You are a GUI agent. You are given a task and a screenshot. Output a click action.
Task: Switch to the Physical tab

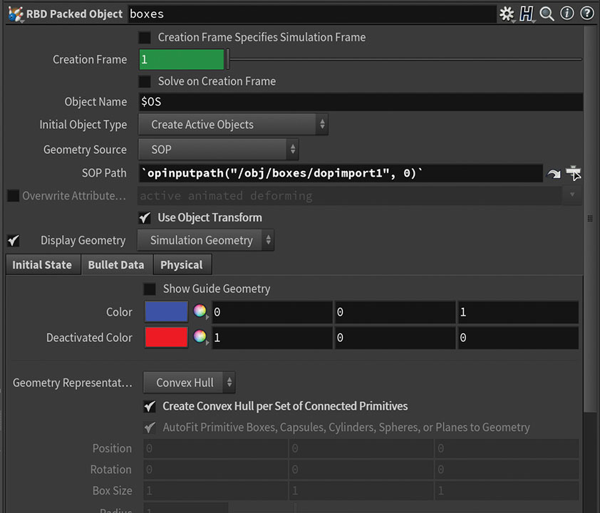[x=181, y=265]
